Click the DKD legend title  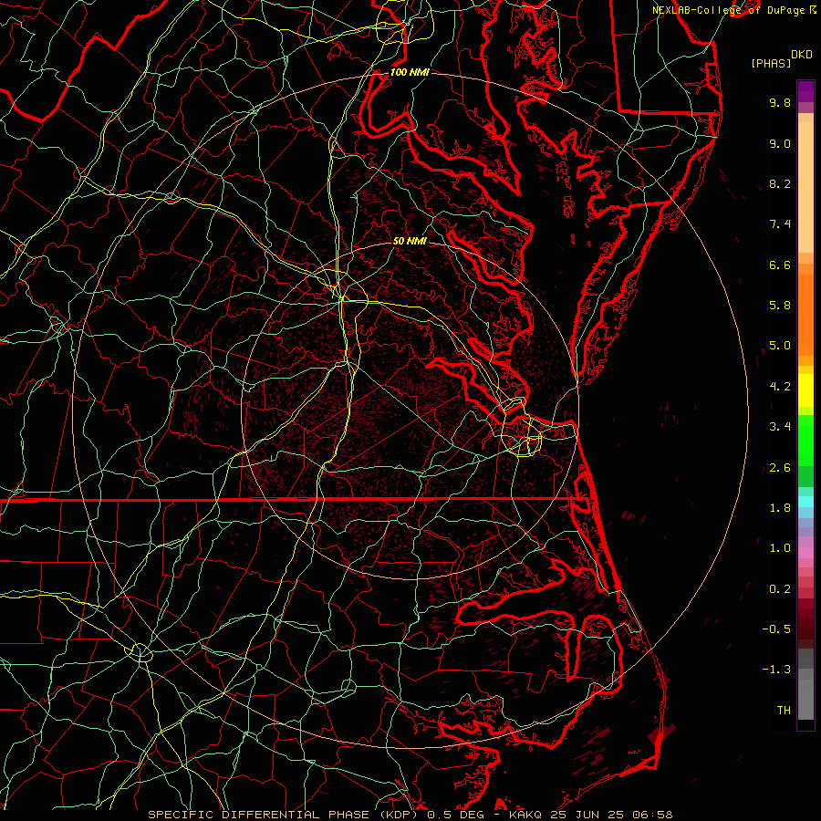(802, 55)
